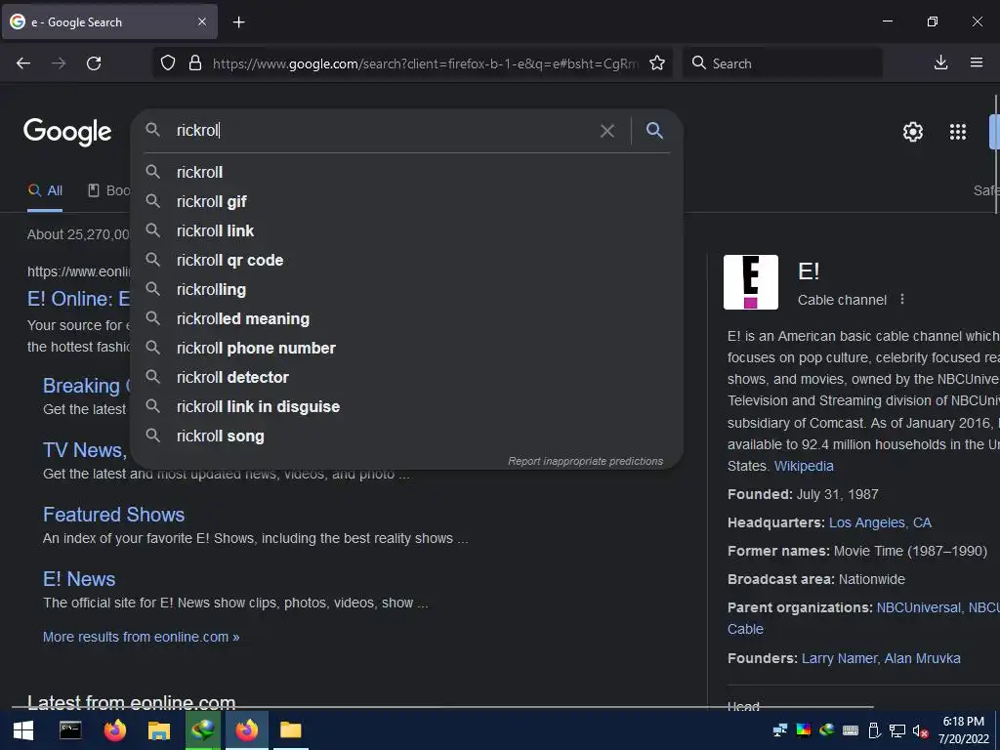Click the 'Los Angeles, CA' headquarters link

[x=880, y=523]
